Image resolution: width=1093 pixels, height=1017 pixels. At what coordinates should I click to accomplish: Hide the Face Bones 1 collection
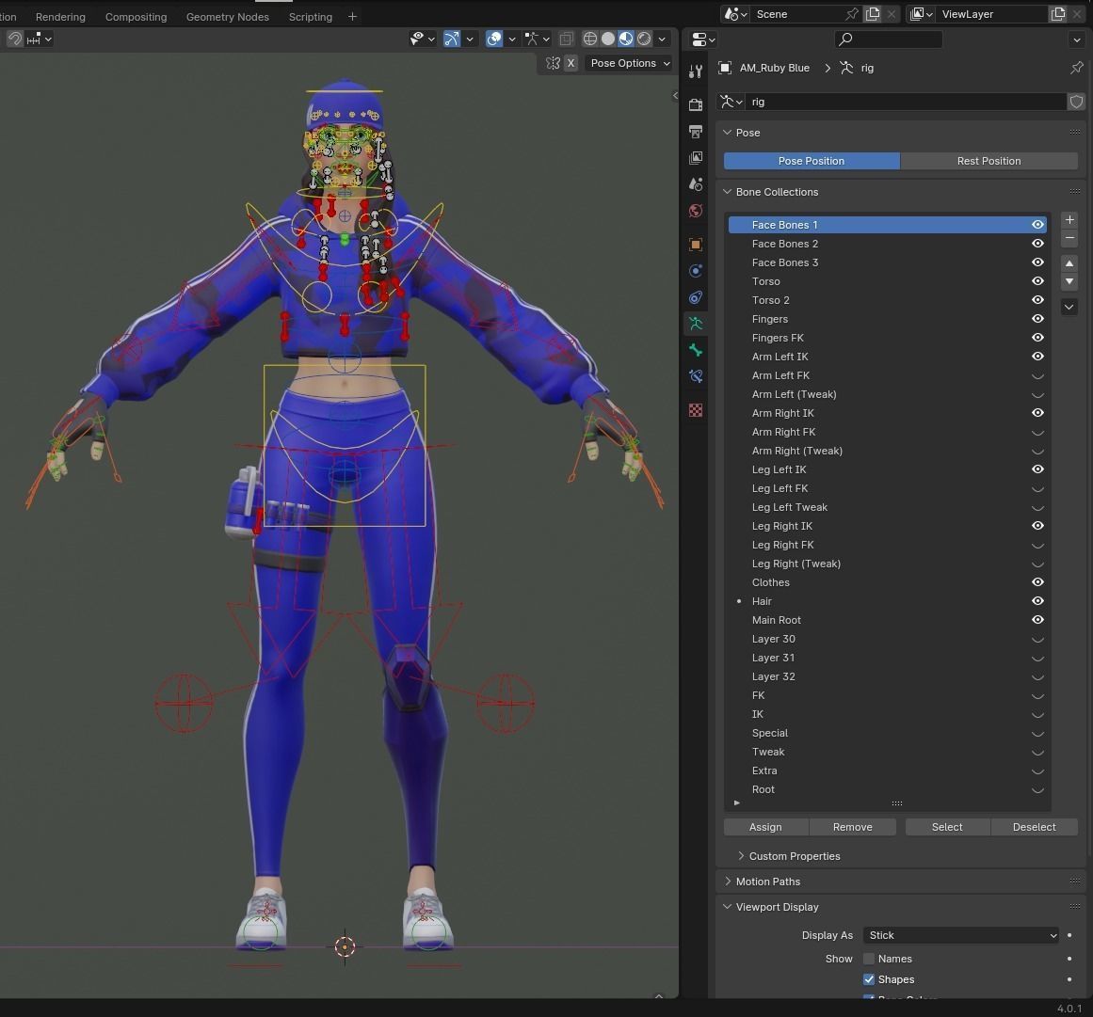pos(1037,224)
